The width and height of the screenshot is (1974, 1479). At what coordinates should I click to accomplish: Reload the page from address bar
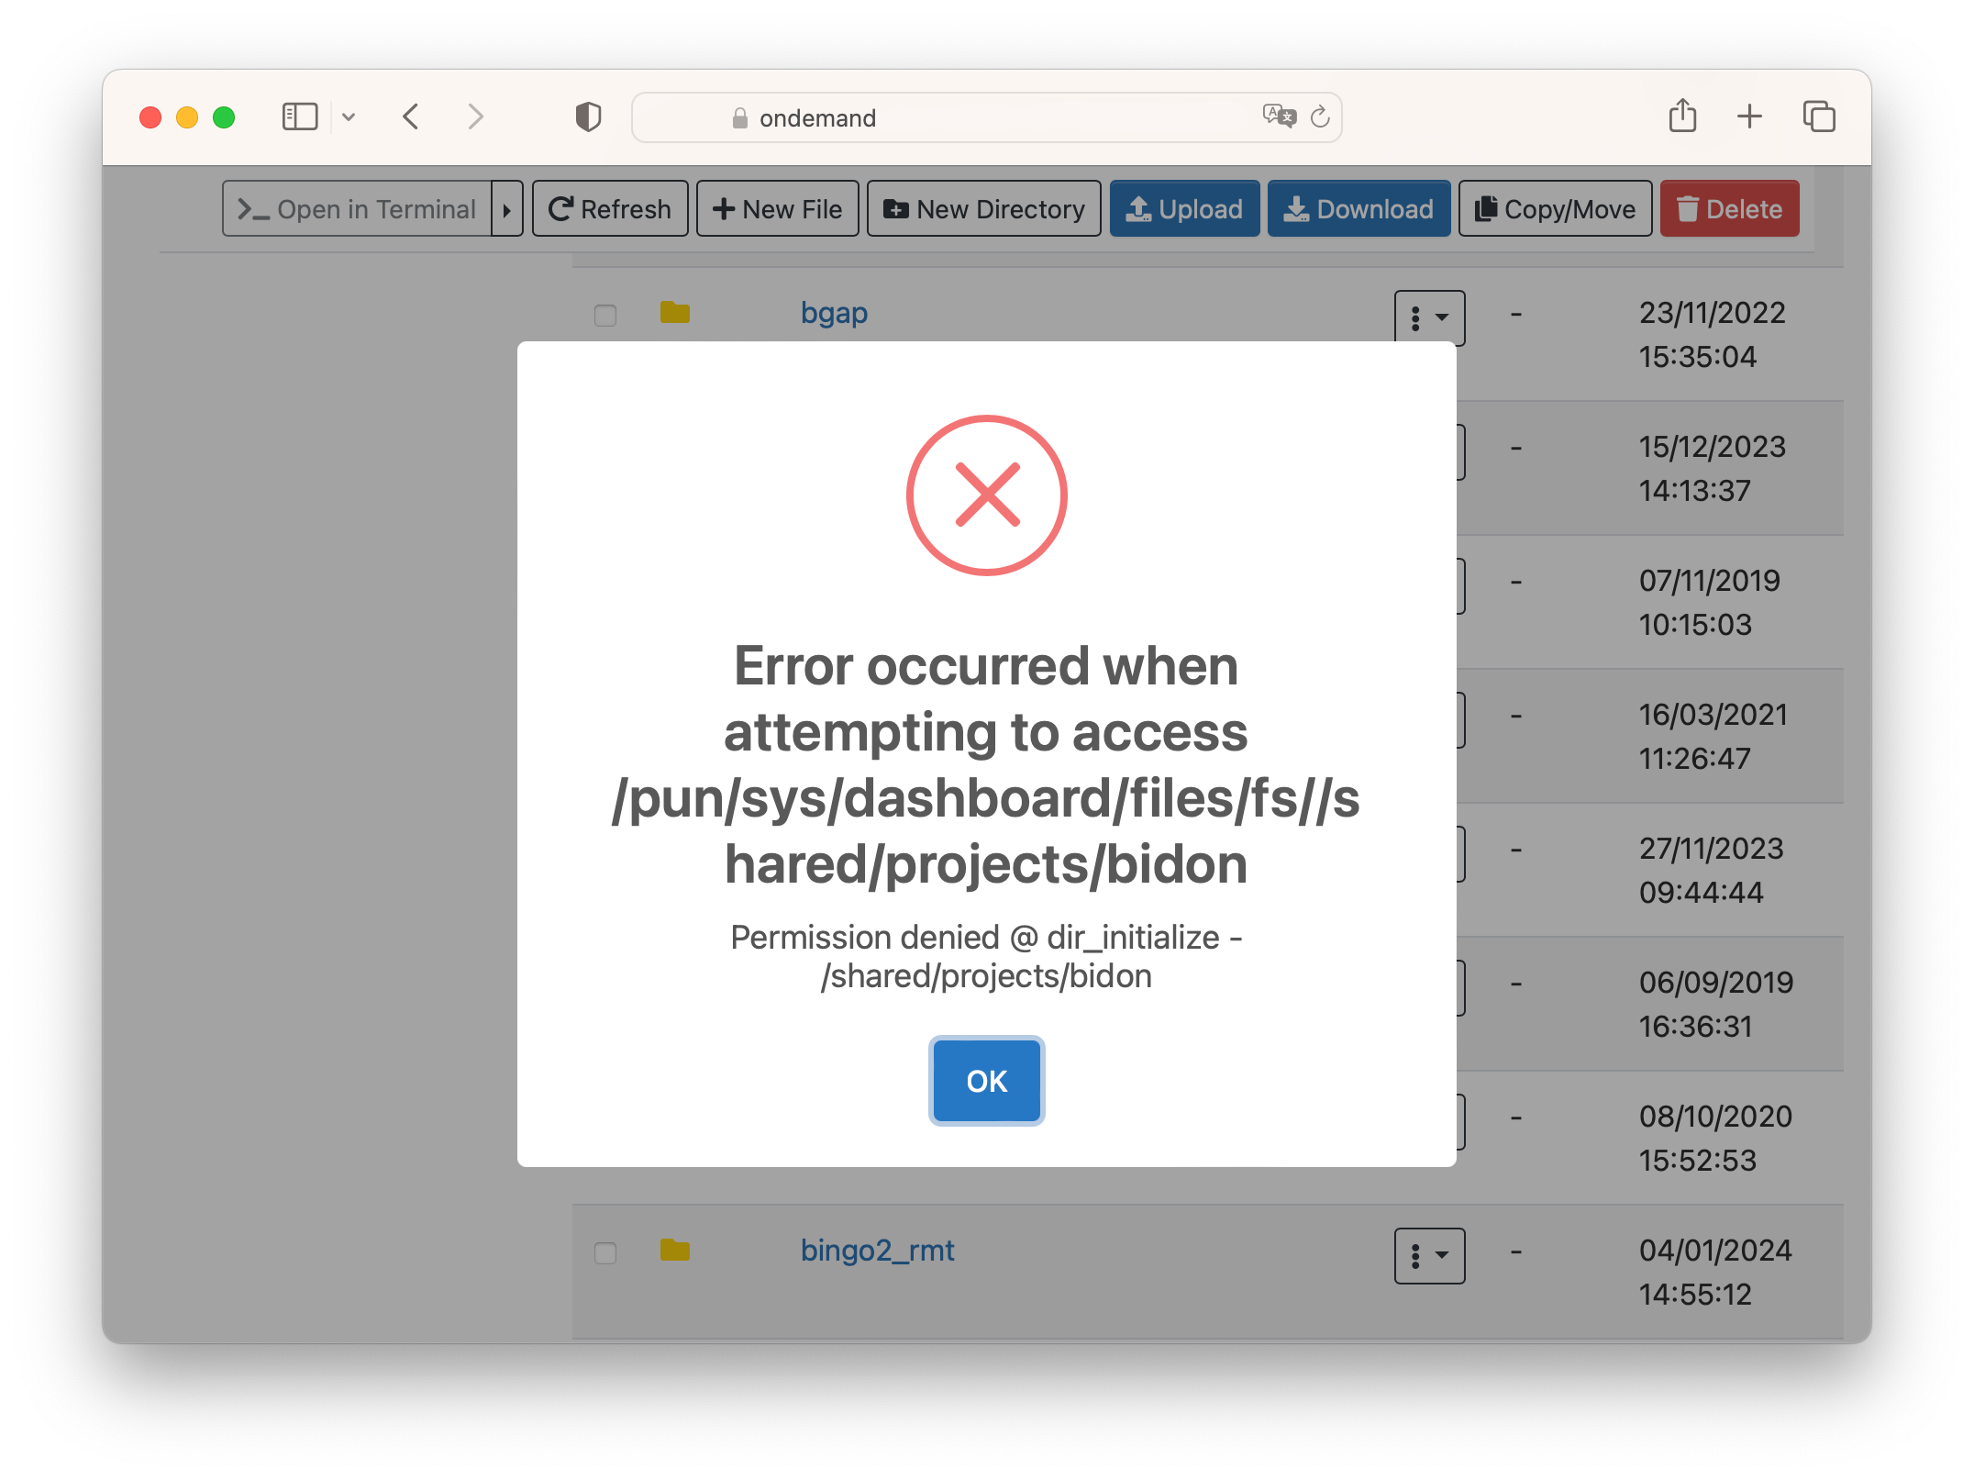point(1320,117)
